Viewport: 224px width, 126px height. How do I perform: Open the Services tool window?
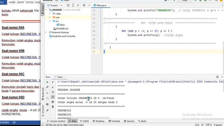[x=129, y=121]
